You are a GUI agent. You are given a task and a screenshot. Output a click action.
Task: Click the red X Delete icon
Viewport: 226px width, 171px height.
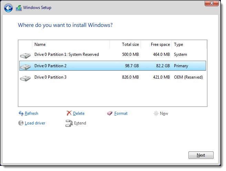tap(69, 113)
